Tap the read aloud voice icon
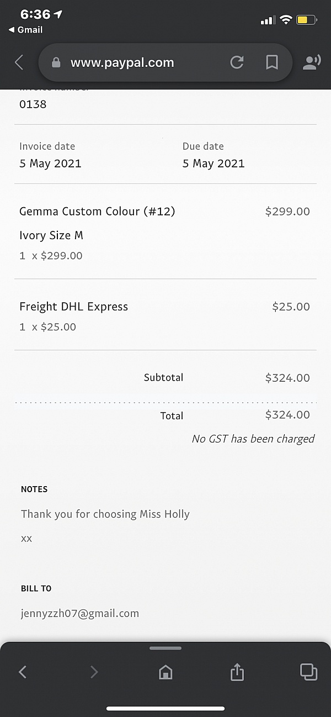Screen dimensions: 331x717 pos(312,62)
